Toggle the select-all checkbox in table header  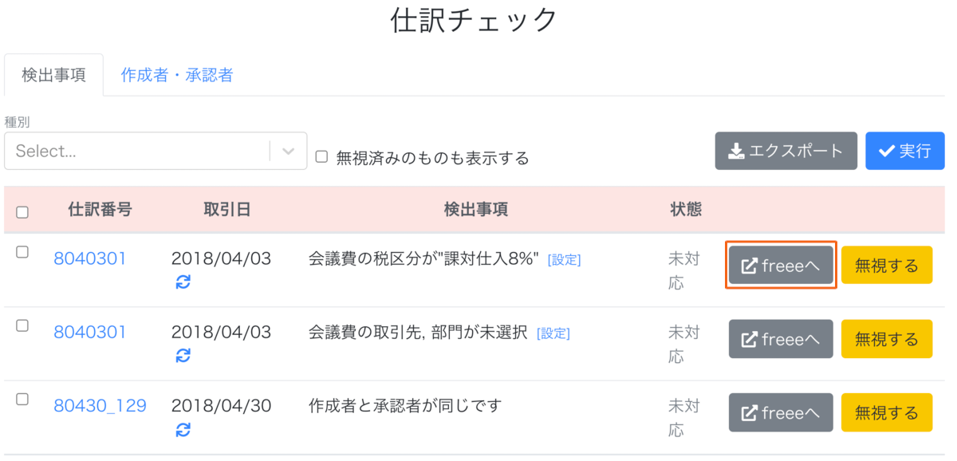click(22, 212)
